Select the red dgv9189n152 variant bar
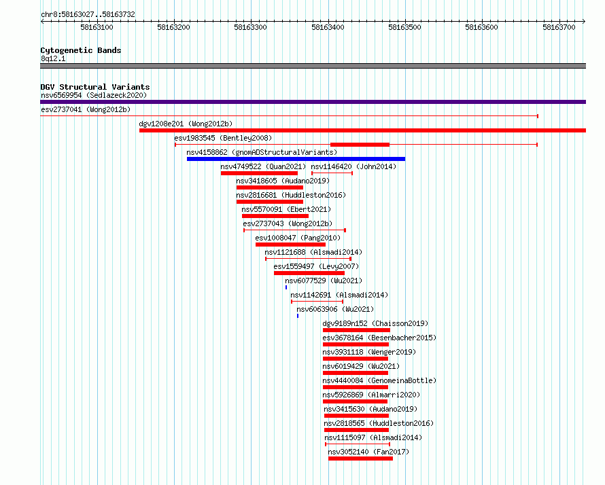This screenshot has height=485, width=605. pos(356,330)
